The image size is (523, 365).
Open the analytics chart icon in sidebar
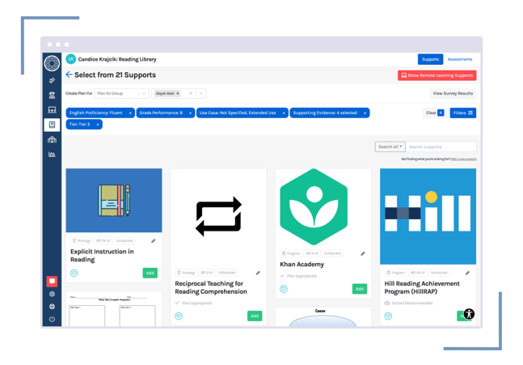(x=52, y=154)
